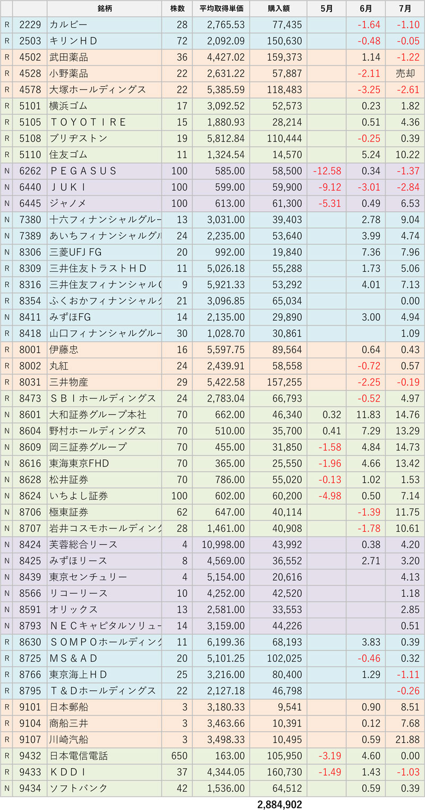Select the 岡三証券グループ name cell
The width and height of the screenshot is (425, 810).
[x=104, y=447]
